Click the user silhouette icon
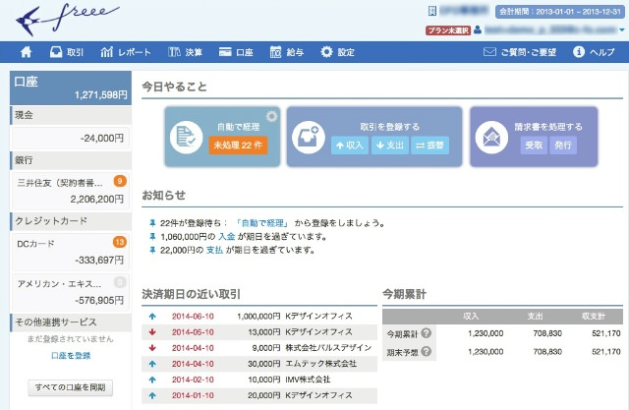Viewport: 629px width, 410px height. (x=478, y=29)
